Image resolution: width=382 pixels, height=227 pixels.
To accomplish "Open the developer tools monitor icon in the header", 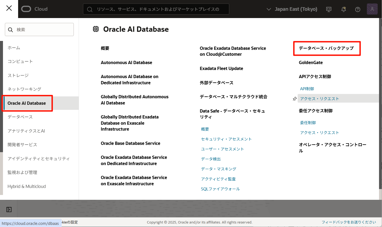I will click(329, 9).
